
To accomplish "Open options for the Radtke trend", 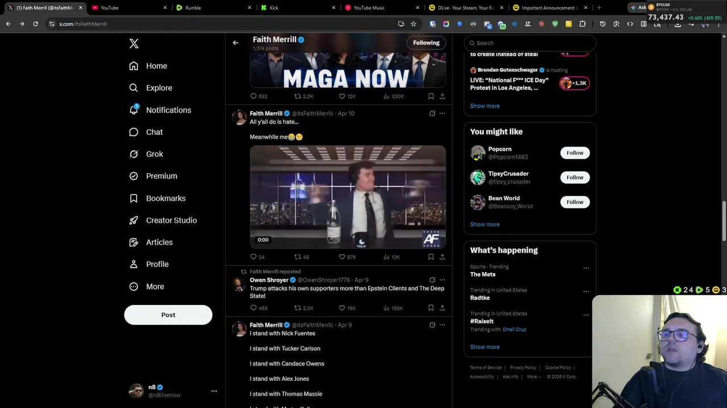I will click(586, 292).
